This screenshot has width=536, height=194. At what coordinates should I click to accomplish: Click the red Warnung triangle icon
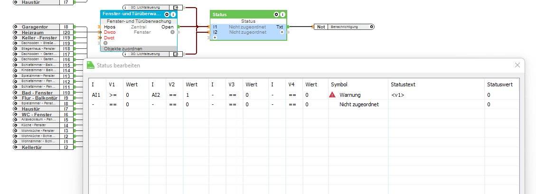[x=332, y=95]
